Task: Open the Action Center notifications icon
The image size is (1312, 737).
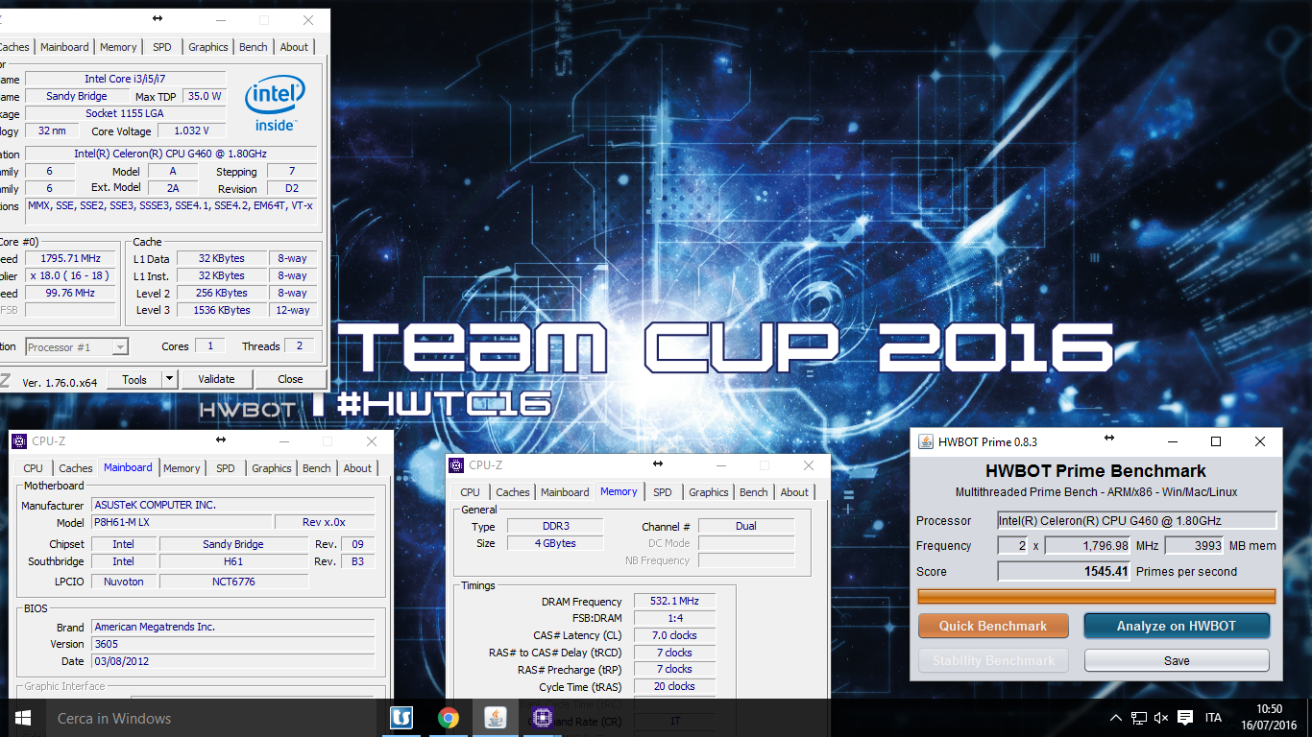Action: point(1185,718)
